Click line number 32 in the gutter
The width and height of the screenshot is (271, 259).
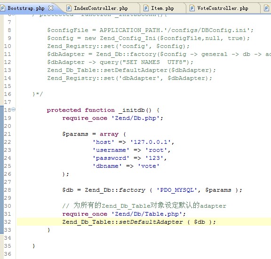8,222
